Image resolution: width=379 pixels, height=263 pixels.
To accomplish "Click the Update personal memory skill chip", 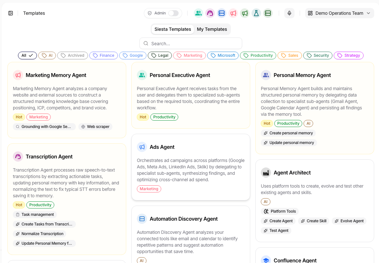I will [x=289, y=143].
